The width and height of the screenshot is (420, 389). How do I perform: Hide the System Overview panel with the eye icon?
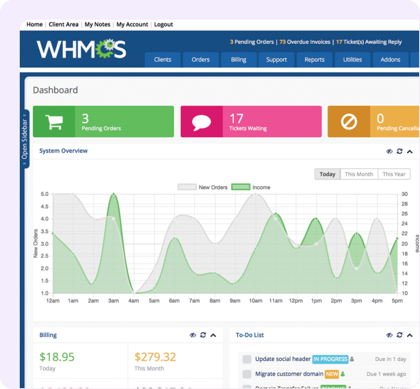click(389, 151)
